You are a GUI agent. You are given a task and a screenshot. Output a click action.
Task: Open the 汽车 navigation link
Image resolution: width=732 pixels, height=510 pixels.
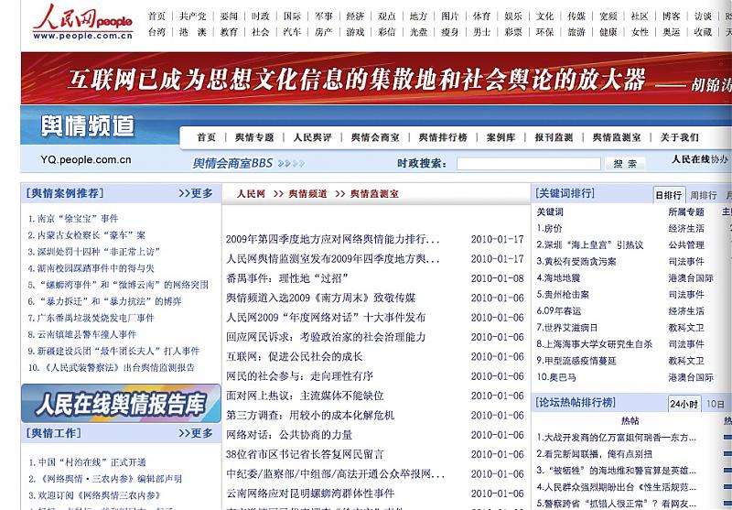292,32
